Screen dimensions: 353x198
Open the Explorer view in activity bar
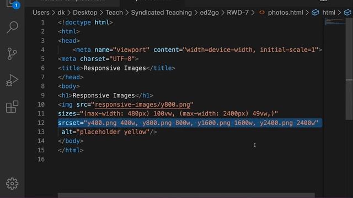coord(12,4)
